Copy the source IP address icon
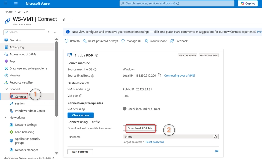Screen dimensions: 262x159 pos(159,75)
